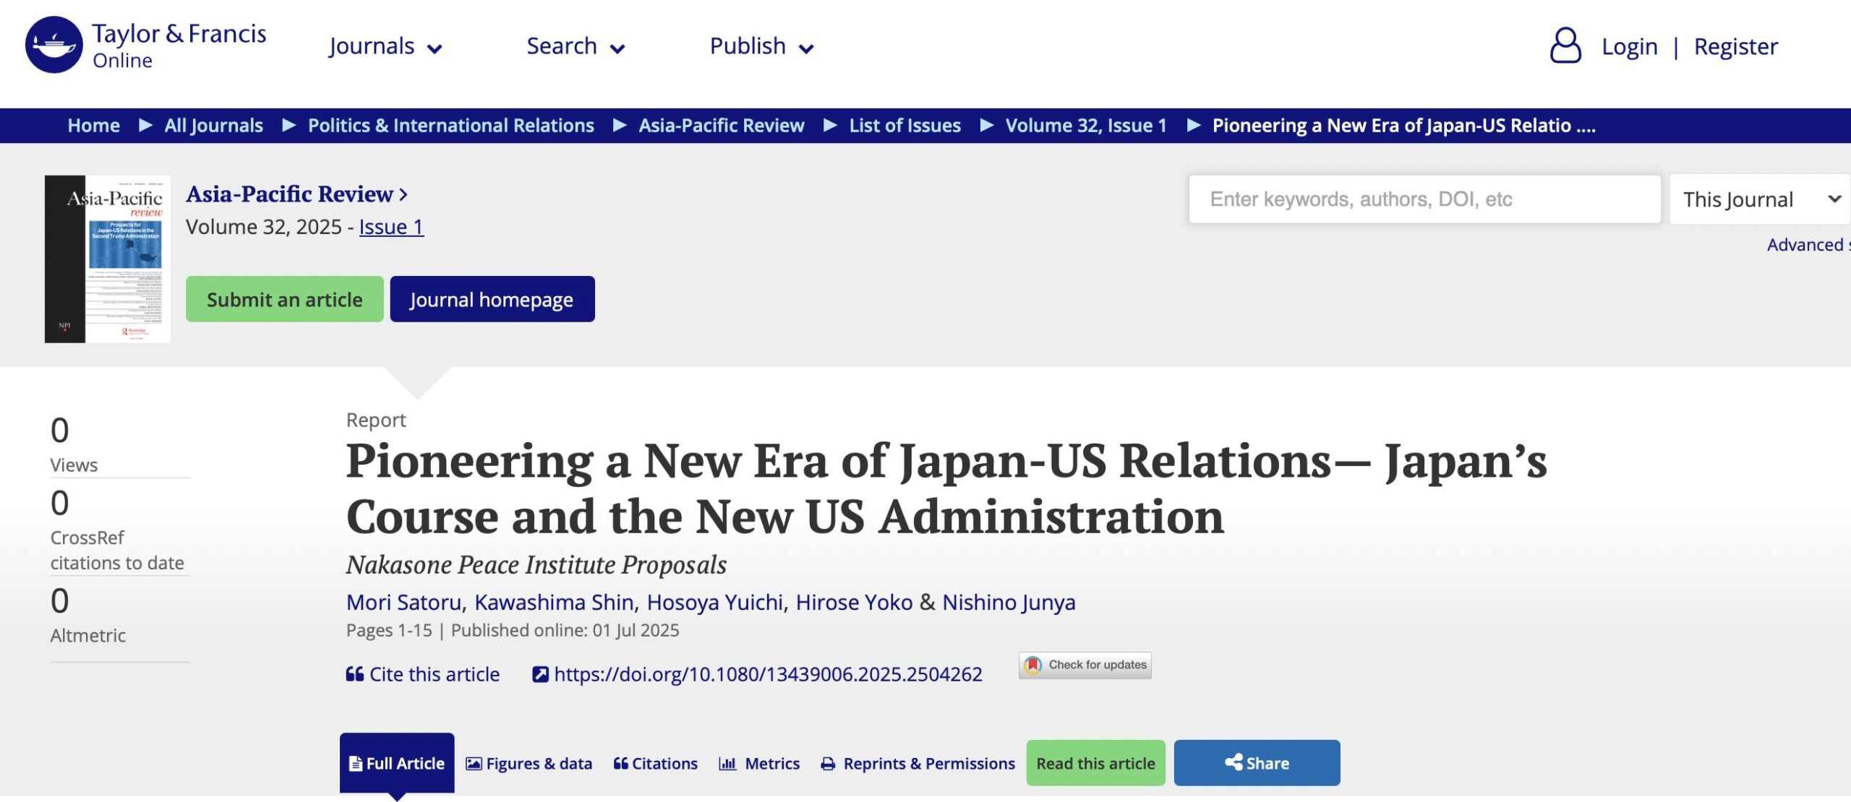This screenshot has height=802, width=1851.
Task: Go to Home in breadcrumb
Action: coord(94,126)
